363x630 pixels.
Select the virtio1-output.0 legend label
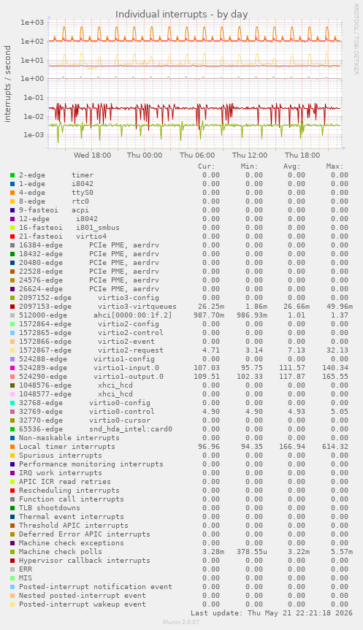[x=129, y=377]
